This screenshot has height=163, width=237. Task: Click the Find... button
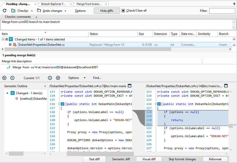97,78
